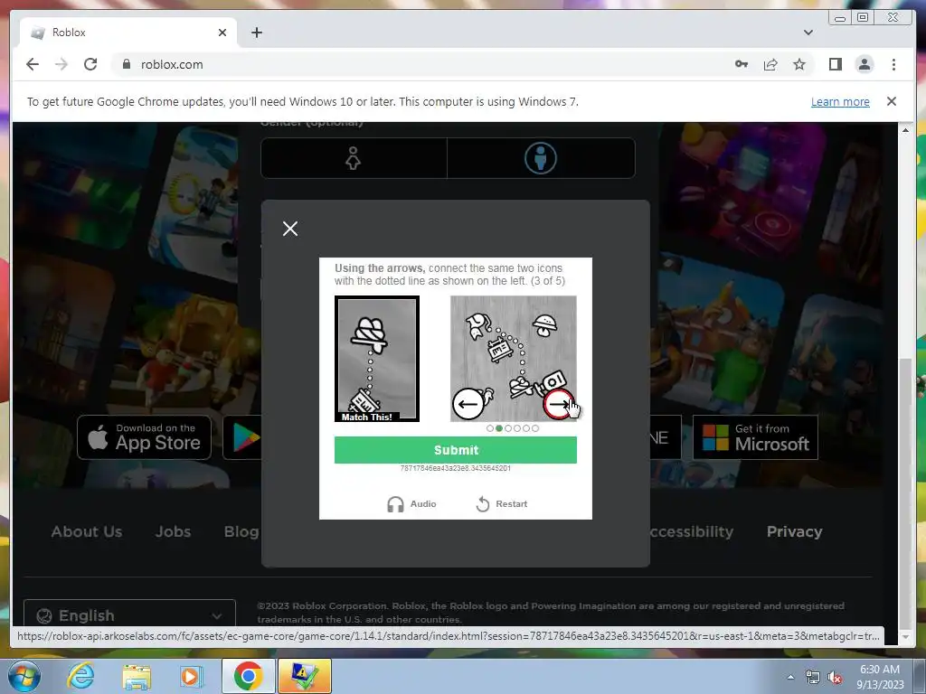Open the Chrome profile menu
926x694 pixels.
pyautogui.click(x=865, y=64)
